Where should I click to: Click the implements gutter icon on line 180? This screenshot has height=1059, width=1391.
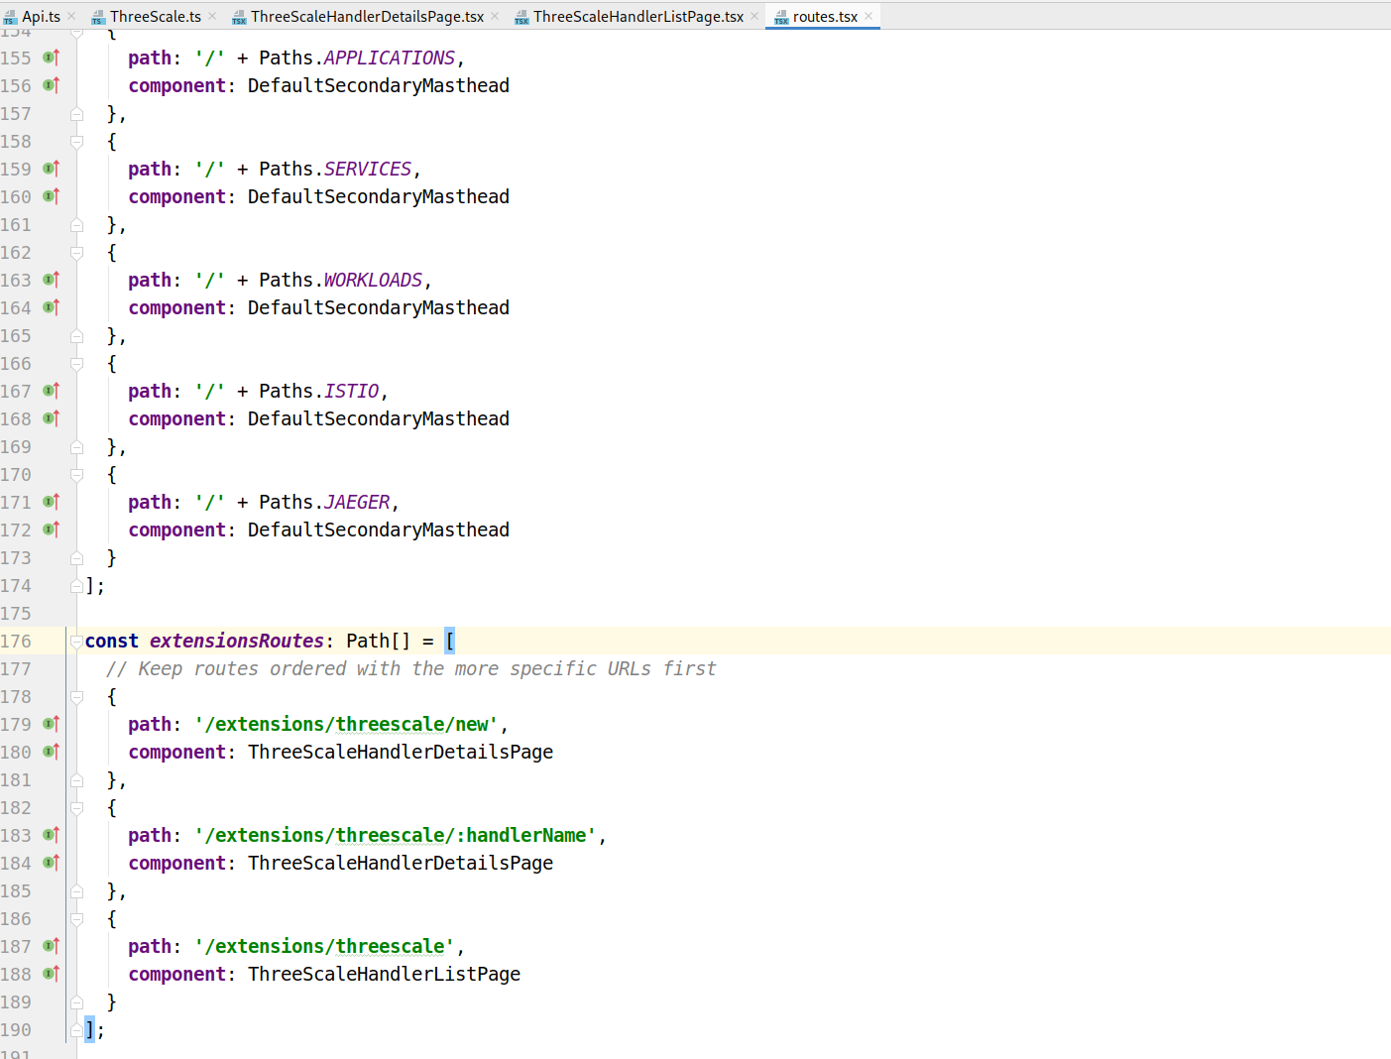tap(52, 752)
